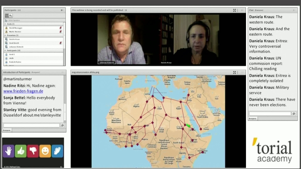The image size is (301, 169).
Task: Click the red thumbs down icon
Action: (33, 151)
